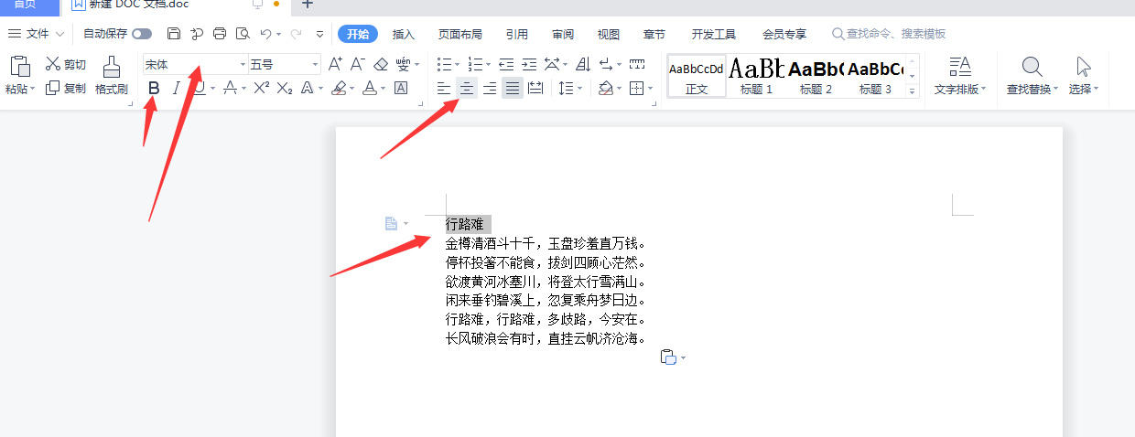Click the Distributed alignment icon
The height and width of the screenshot is (437, 1135).
coord(535,89)
